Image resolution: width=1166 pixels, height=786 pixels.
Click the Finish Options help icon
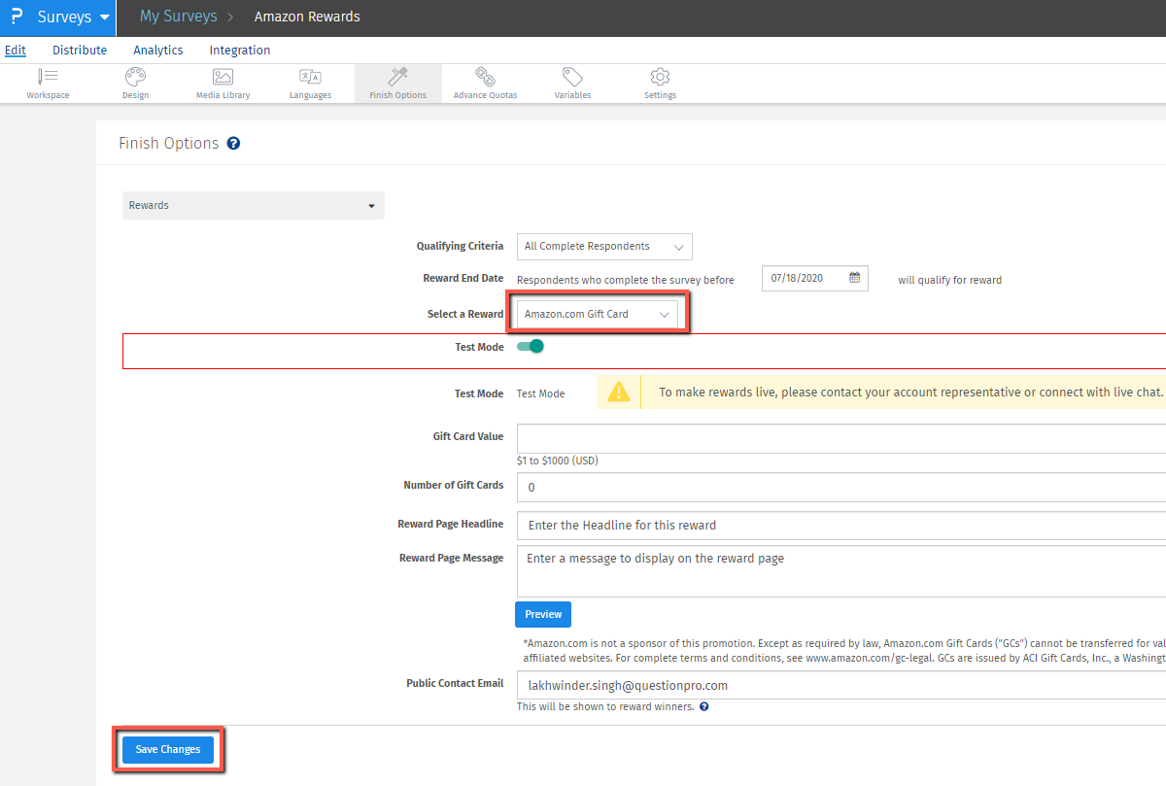233,144
